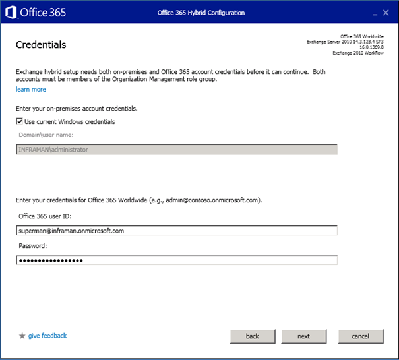The width and height of the screenshot is (399, 360).
Task: Focus the Office 365 user ID field
Action: click(177, 231)
